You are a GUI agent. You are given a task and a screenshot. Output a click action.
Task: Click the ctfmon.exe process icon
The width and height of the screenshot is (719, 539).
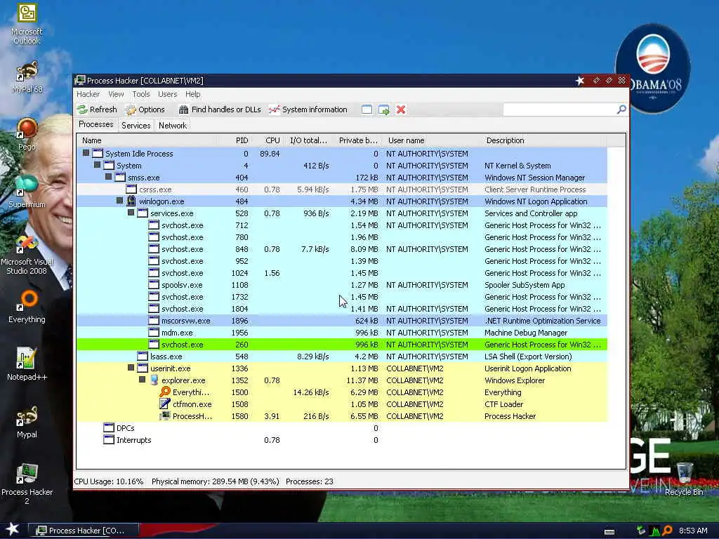point(165,404)
